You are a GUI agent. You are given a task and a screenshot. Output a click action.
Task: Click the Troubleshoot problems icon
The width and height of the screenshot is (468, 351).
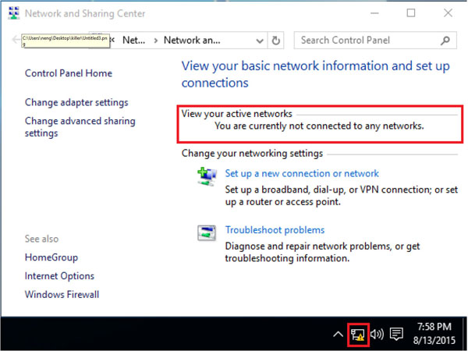point(207,232)
